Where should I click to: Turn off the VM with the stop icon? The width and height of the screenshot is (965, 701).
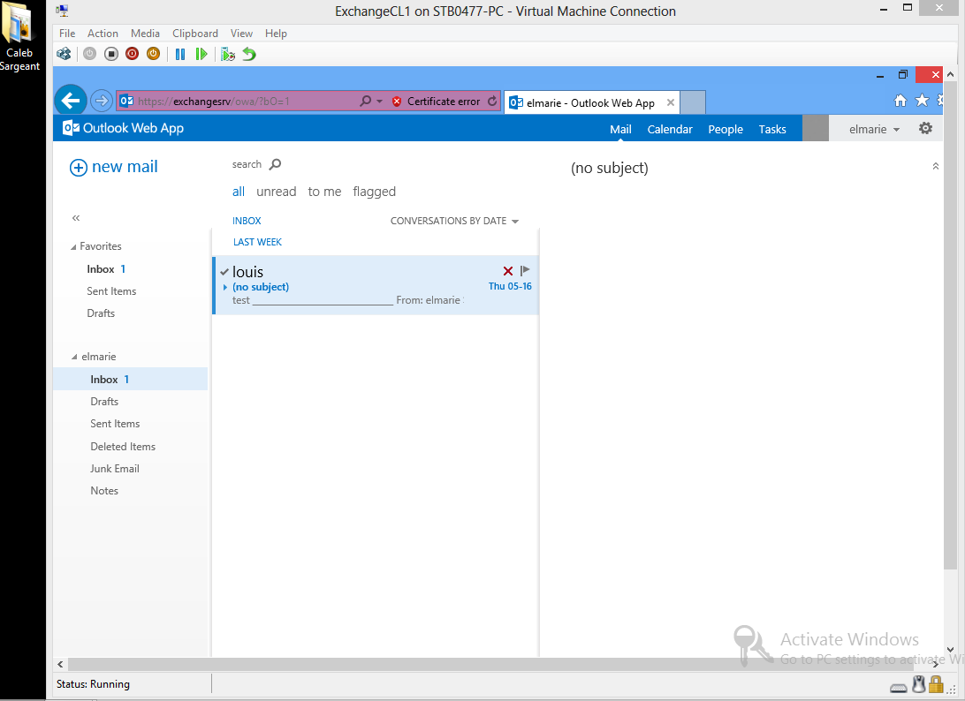pos(110,54)
